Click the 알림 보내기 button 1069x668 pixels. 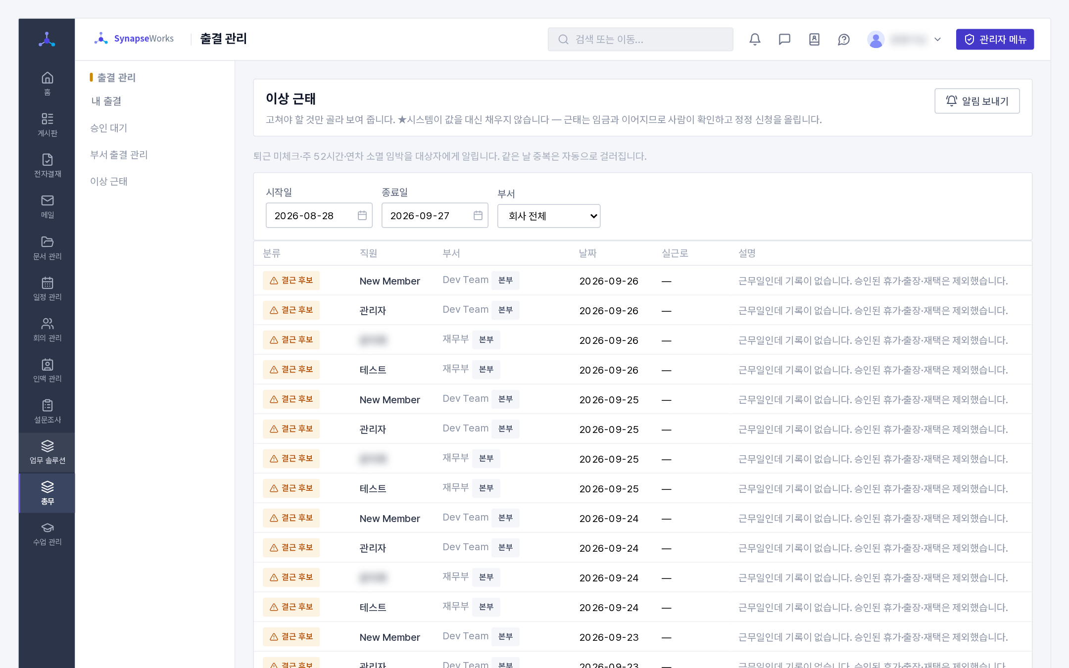click(x=977, y=101)
